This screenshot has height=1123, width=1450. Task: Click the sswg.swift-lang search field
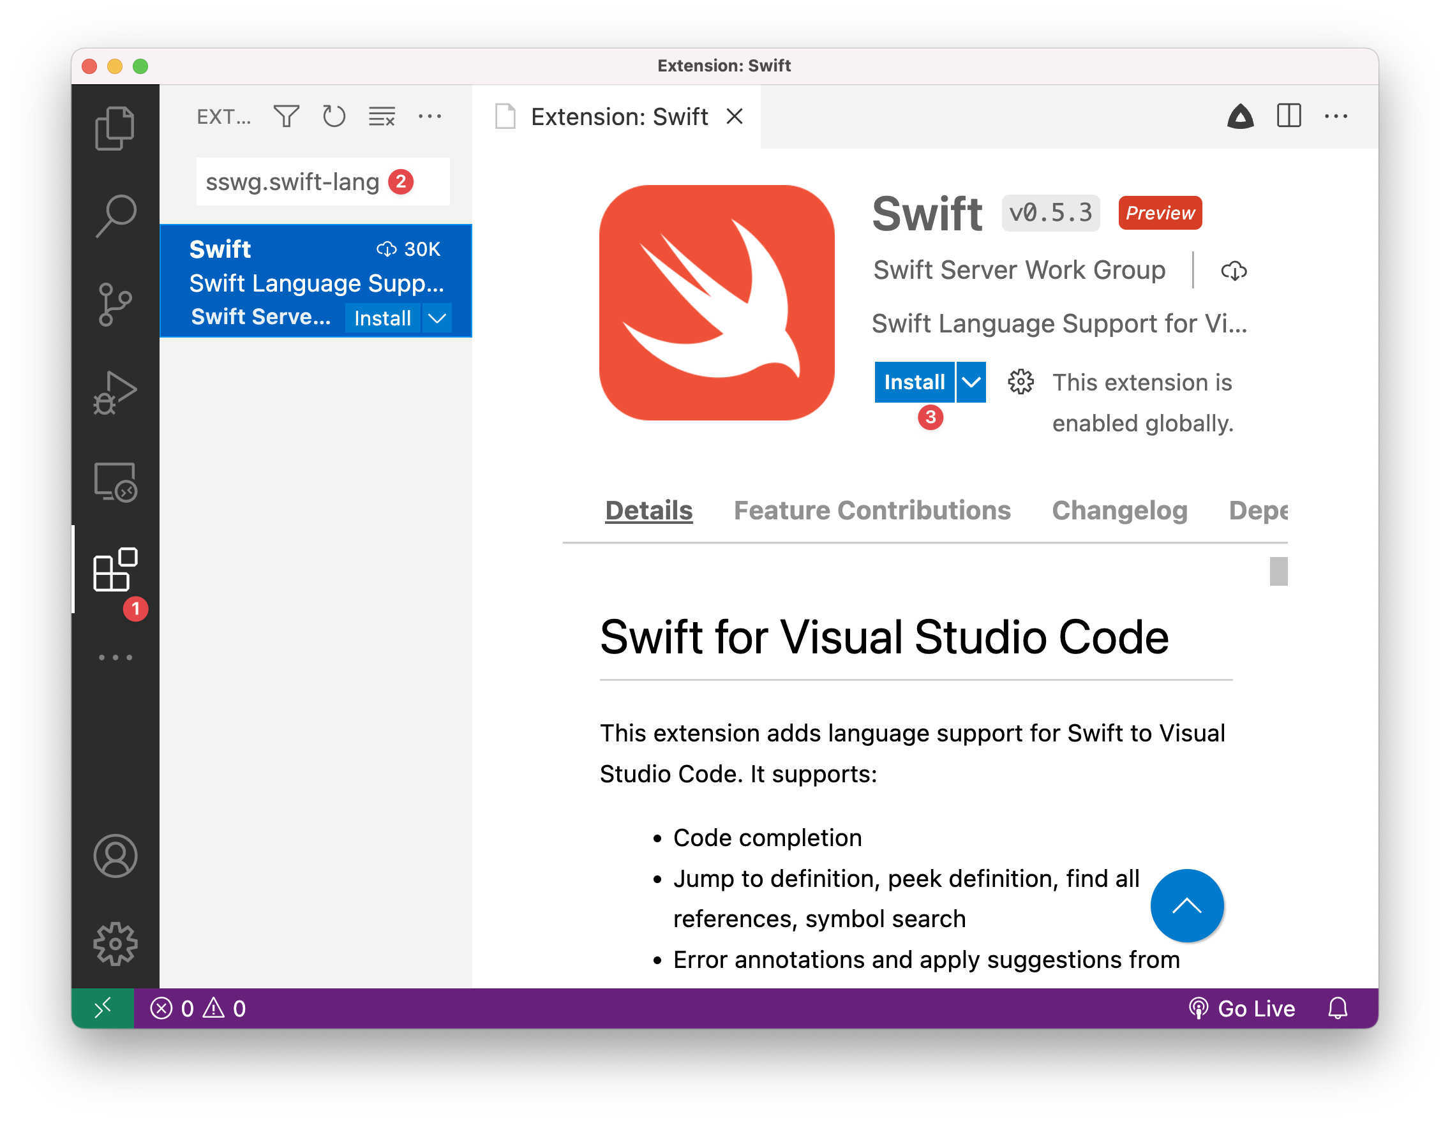pos(292,182)
